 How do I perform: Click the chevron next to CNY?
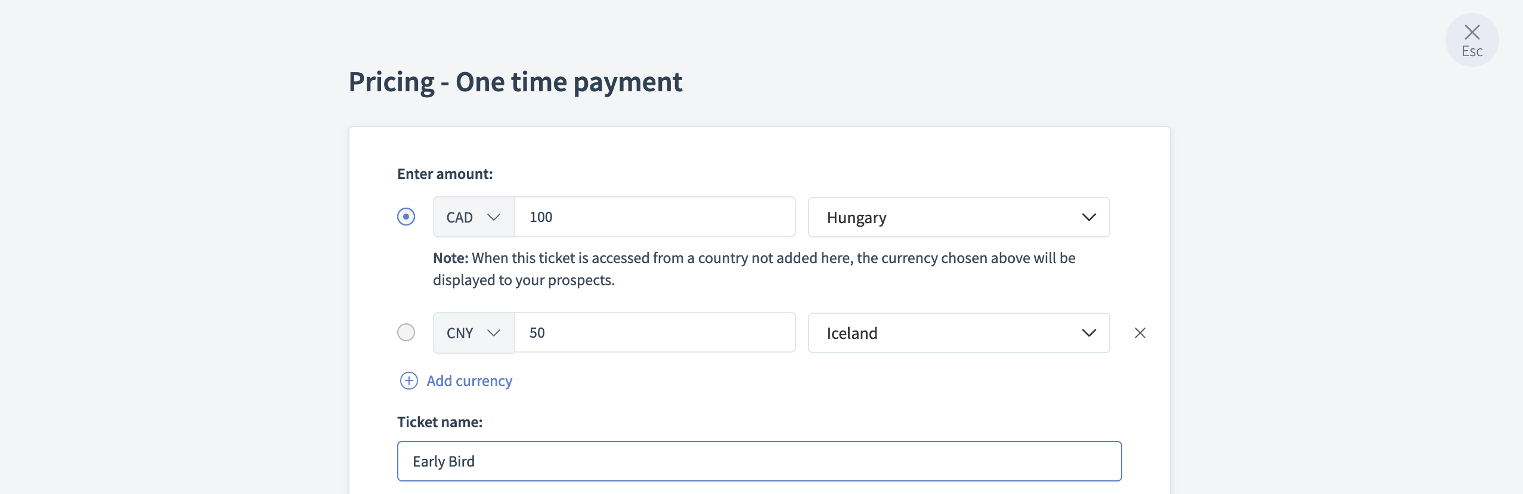(x=493, y=333)
